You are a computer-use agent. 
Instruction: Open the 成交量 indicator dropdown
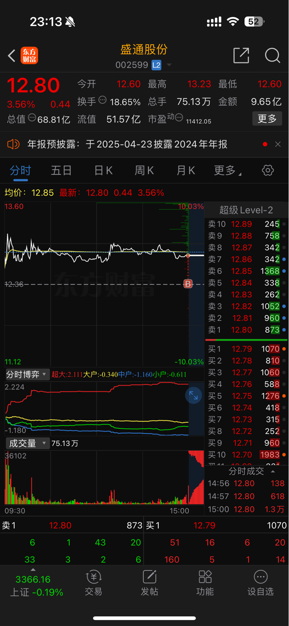pos(27,443)
